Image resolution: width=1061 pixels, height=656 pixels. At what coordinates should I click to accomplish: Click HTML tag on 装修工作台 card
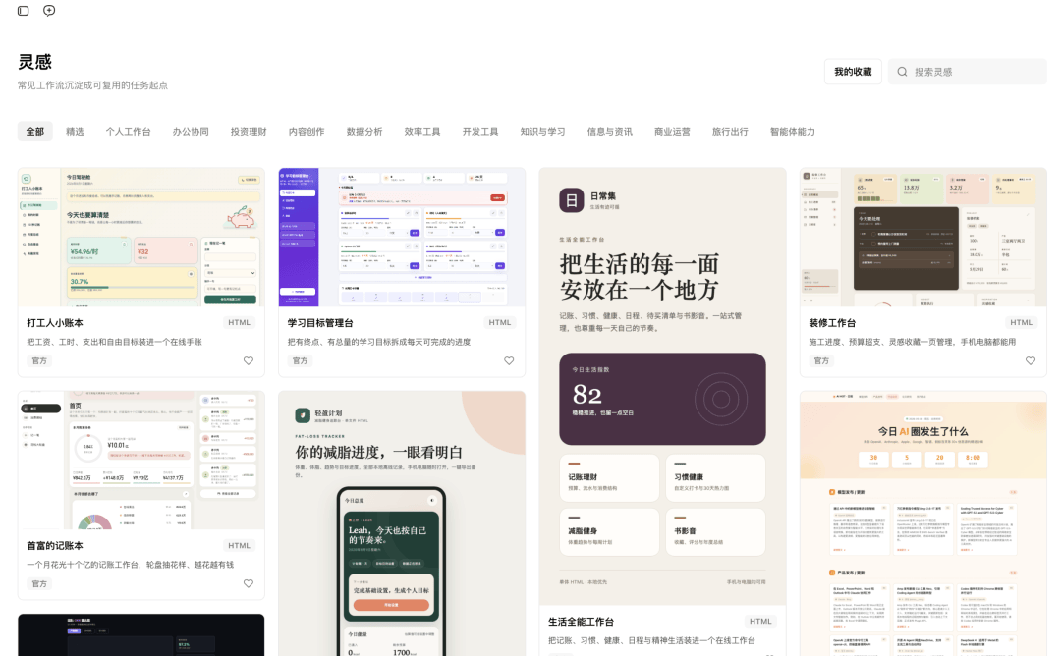[x=1021, y=322]
